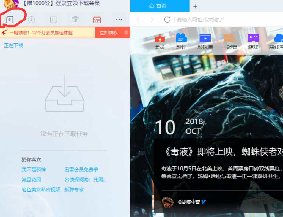Open the 游戏 games center

pos(253,42)
